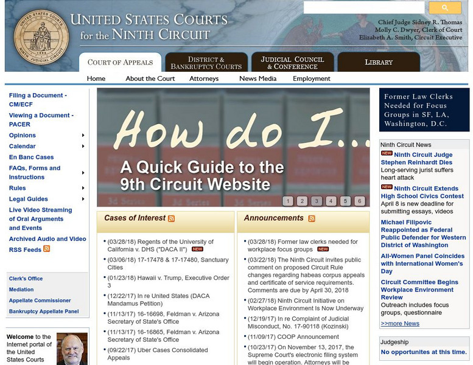Switch to District & Bankruptcy Courts tab
The width and height of the screenshot is (473, 365).
206,63
